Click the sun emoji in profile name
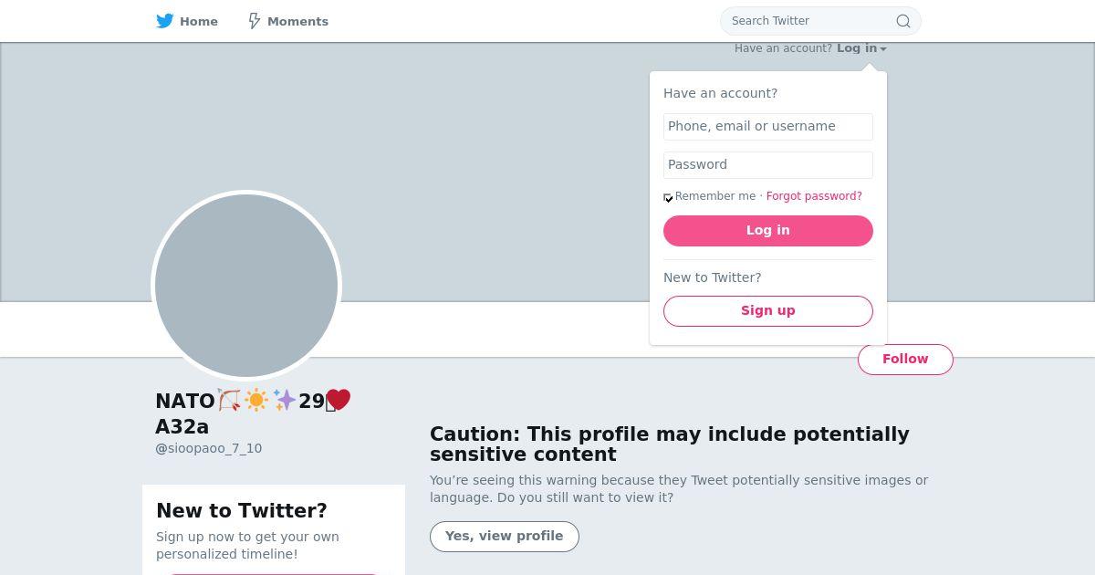Viewport: 1095px width, 575px height. point(256,400)
